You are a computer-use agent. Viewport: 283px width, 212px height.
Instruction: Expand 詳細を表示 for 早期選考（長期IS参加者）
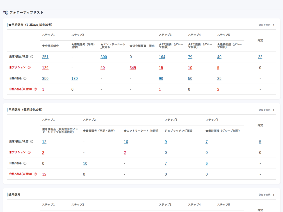(x=266, y=110)
